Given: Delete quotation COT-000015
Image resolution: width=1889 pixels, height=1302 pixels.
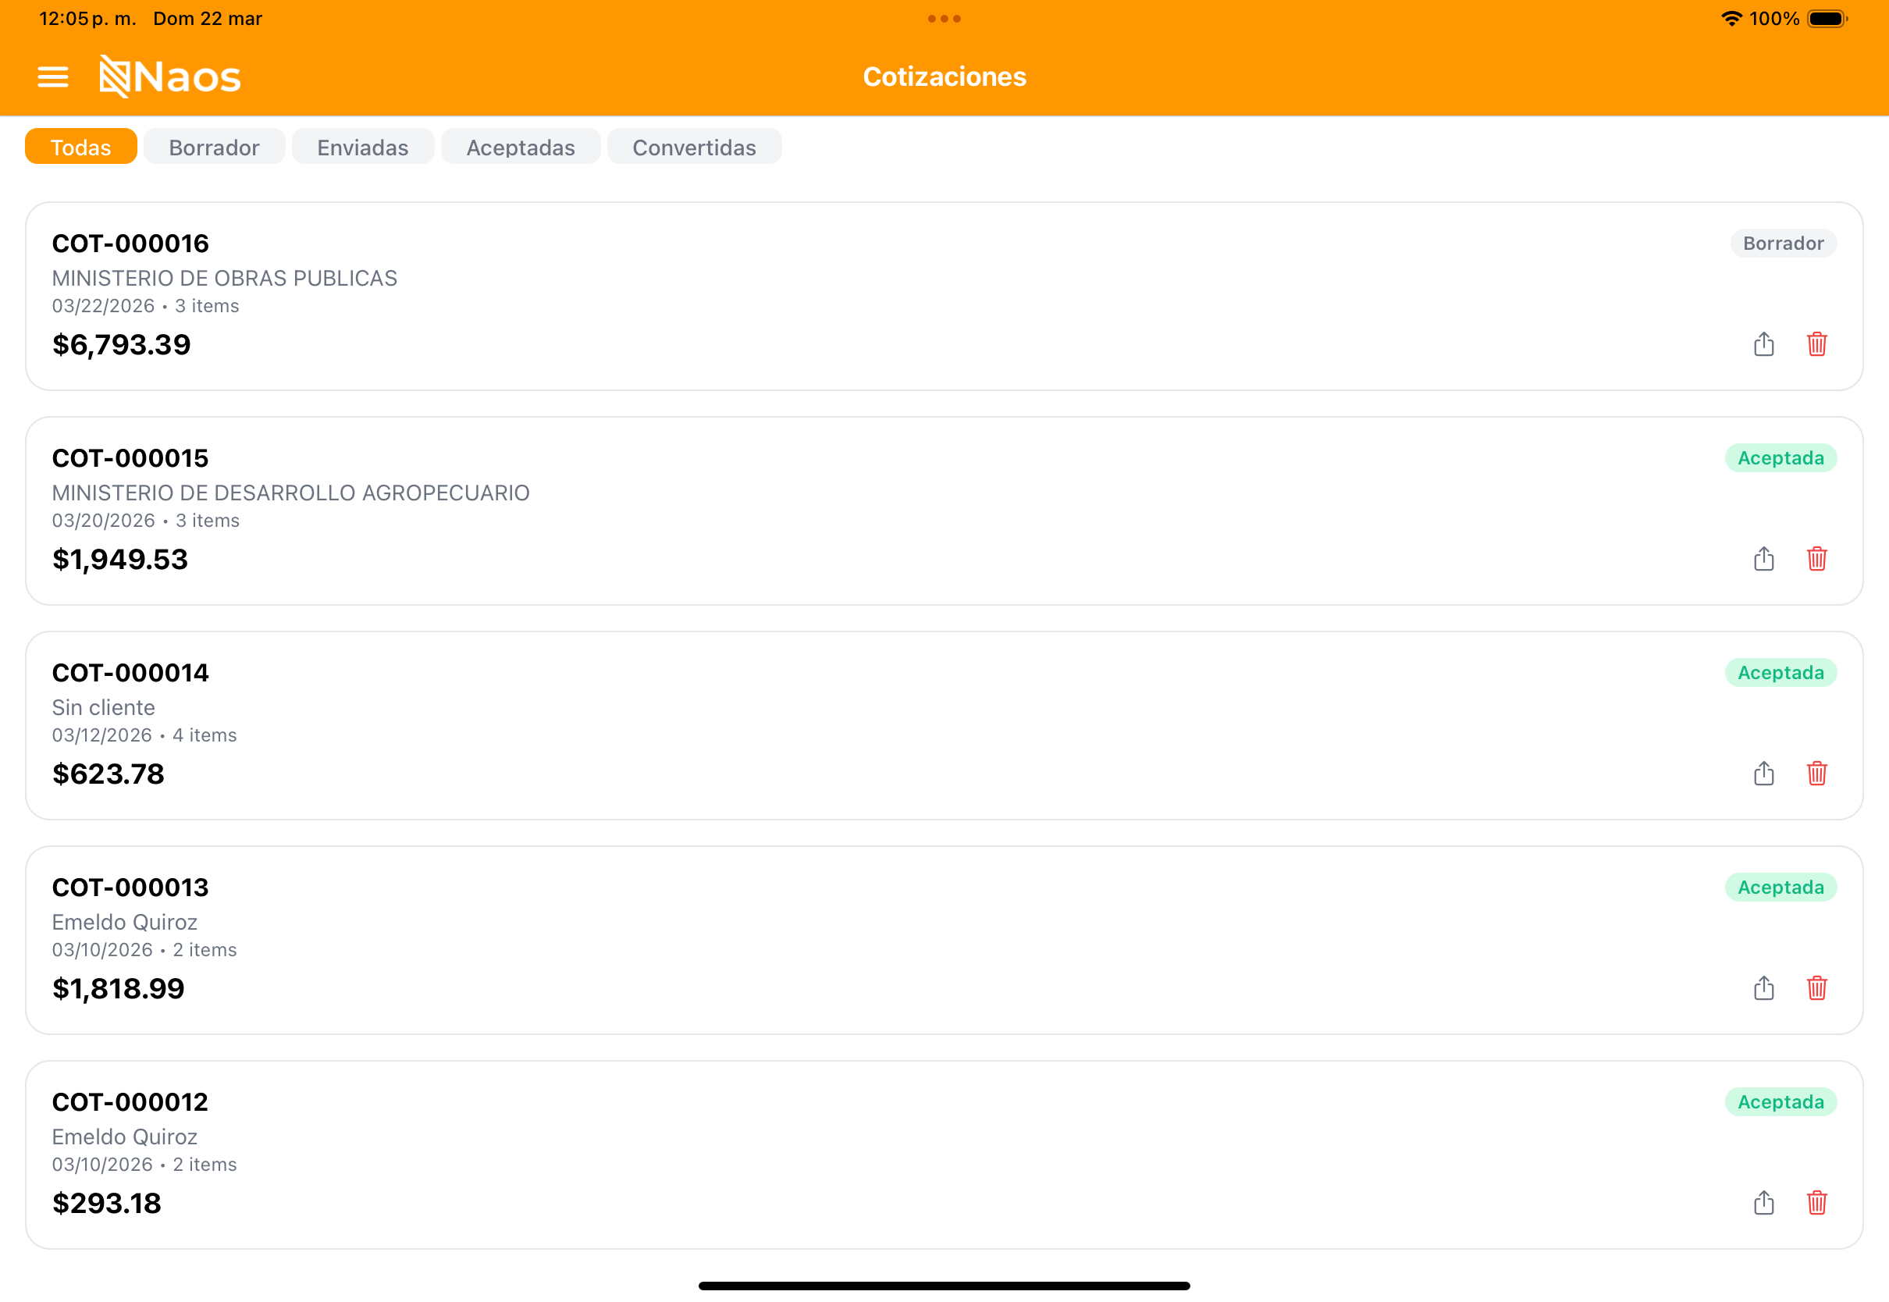Looking at the screenshot, I should coord(1816,559).
